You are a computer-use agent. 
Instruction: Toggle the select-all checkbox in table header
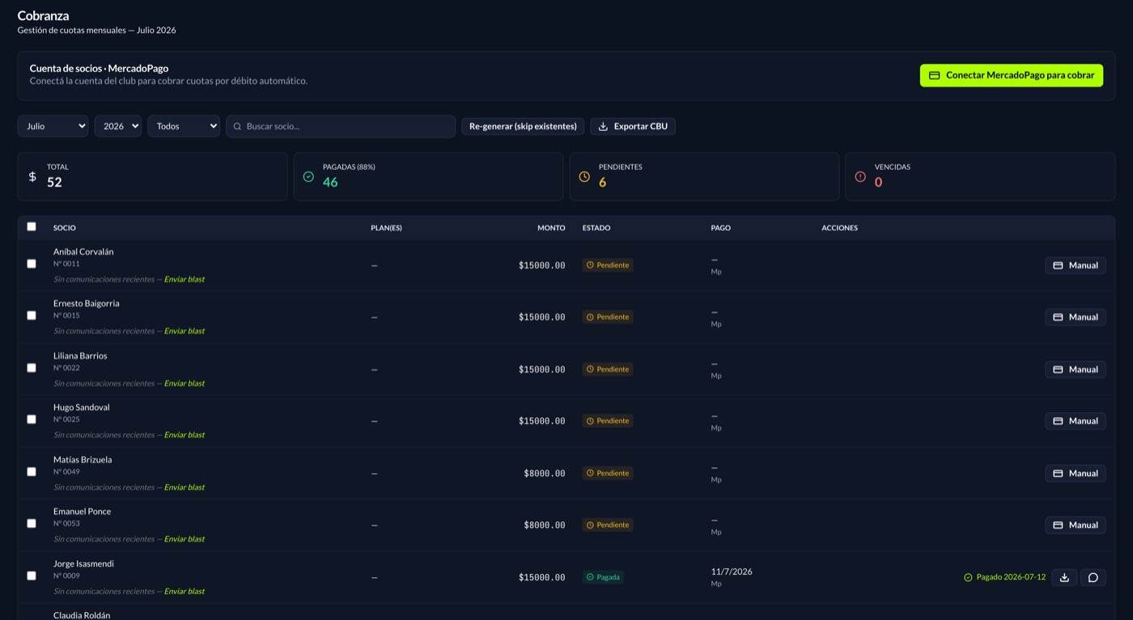32,227
